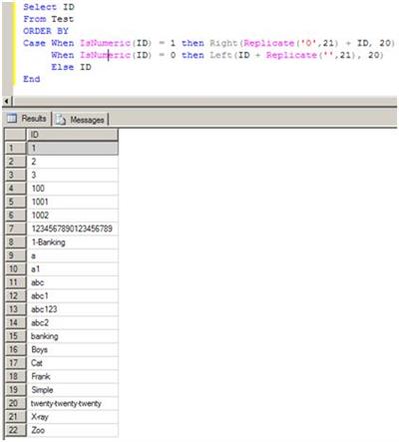The width and height of the screenshot is (399, 442).
Task: Click the Messages page icon
Action: click(x=61, y=120)
